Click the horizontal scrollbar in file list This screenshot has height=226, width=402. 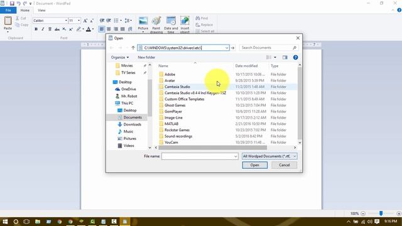(212, 148)
